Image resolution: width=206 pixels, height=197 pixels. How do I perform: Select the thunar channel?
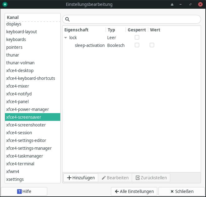tap(33, 55)
